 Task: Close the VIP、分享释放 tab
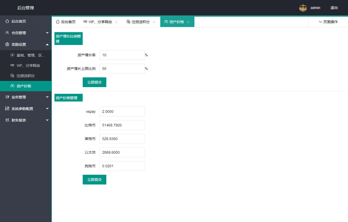116,22
